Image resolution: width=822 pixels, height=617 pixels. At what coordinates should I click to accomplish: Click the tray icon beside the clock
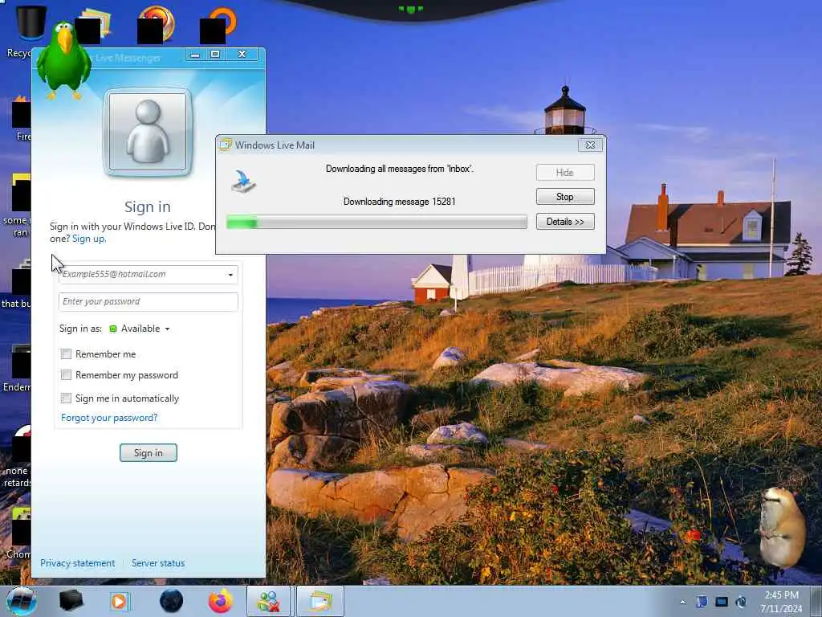741,601
